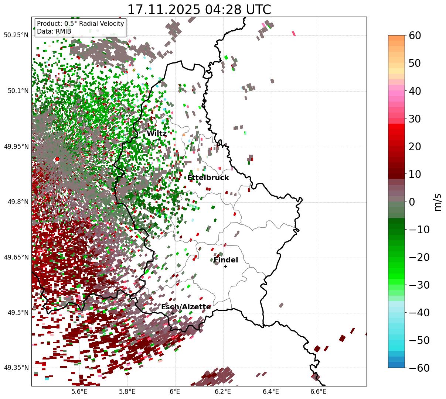The image size is (446, 399).
Task: Click the colorbar value 20
Action: pyautogui.click(x=414, y=147)
